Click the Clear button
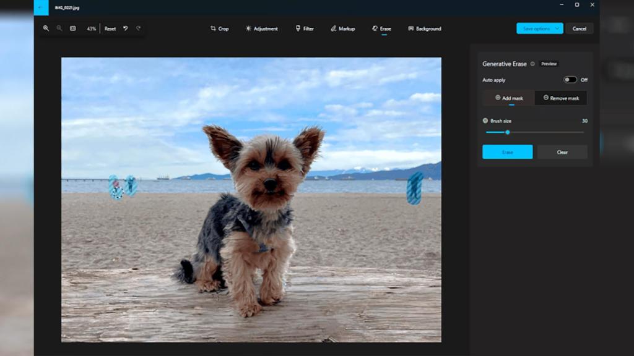Image resolution: width=634 pixels, height=356 pixels. tap(562, 152)
